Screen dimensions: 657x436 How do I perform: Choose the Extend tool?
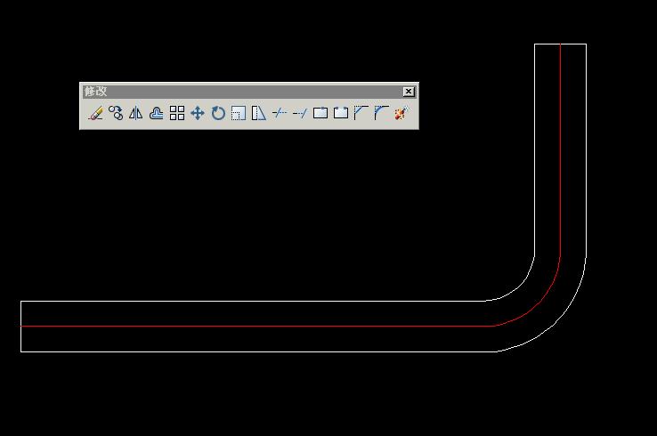click(x=300, y=113)
